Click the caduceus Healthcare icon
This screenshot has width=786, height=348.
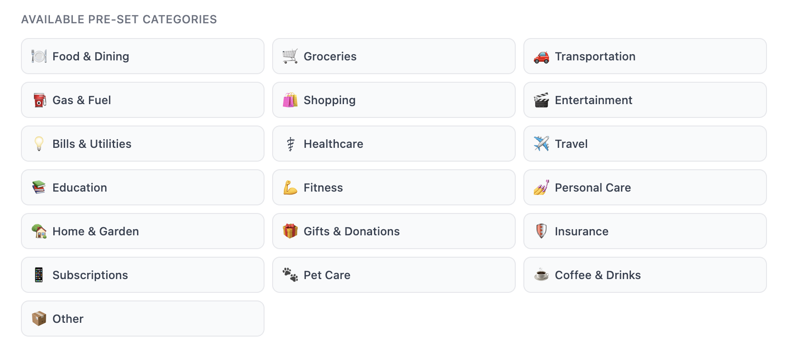pyautogui.click(x=290, y=144)
